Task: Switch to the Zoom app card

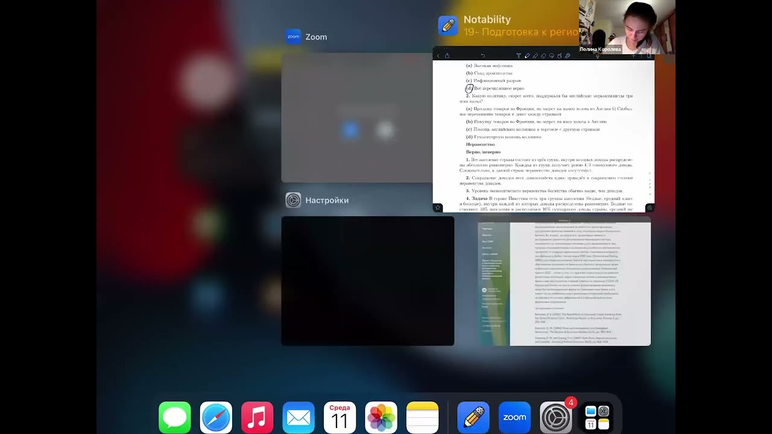Action: pyautogui.click(x=356, y=118)
